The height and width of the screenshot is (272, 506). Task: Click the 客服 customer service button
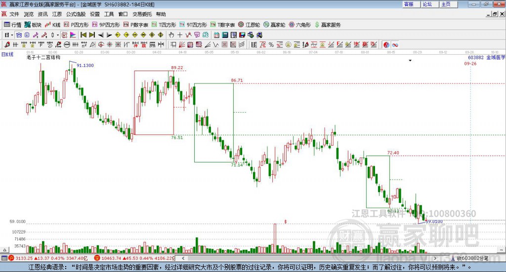click(x=411, y=4)
